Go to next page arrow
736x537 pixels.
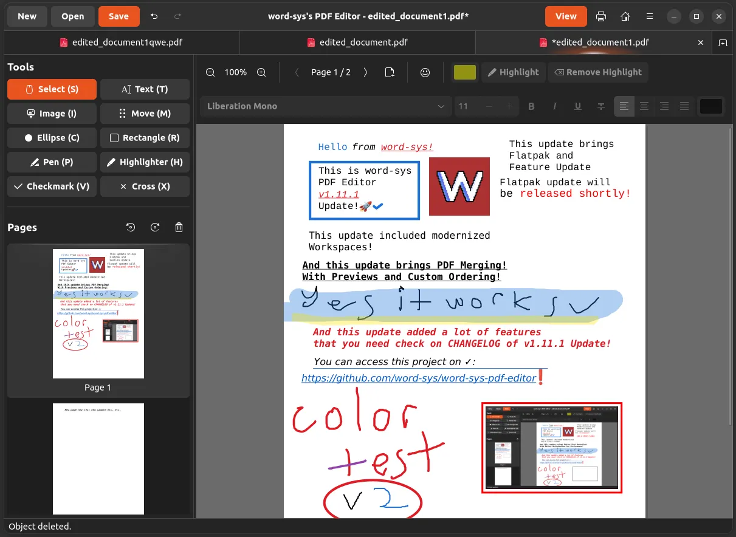click(365, 72)
